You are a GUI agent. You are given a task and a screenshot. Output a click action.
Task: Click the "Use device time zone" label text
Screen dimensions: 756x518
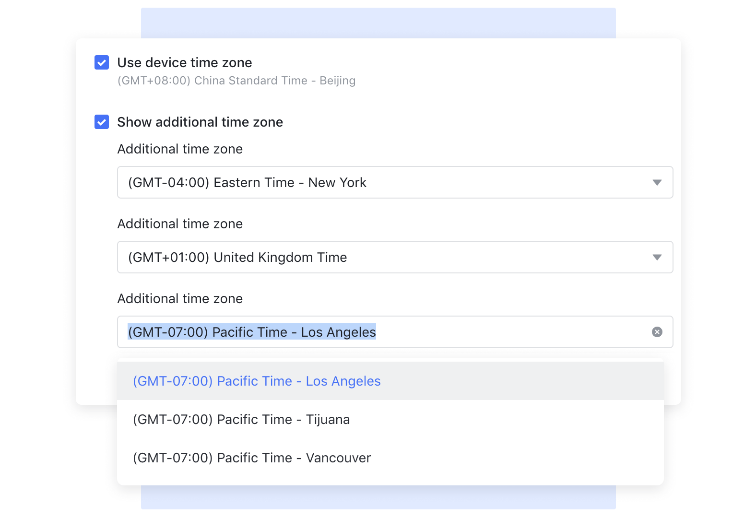(x=185, y=63)
